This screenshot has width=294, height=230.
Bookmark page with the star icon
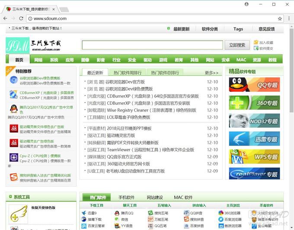[x=280, y=19]
